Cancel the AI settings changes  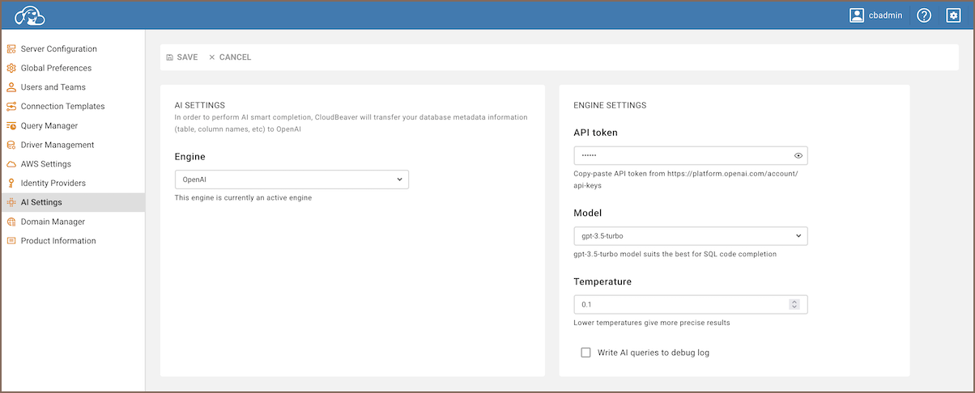(x=230, y=57)
